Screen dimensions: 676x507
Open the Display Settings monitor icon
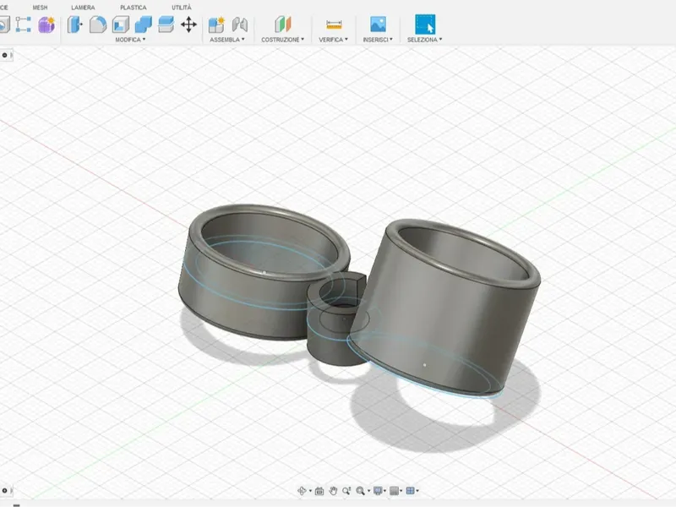tap(378, 491)
